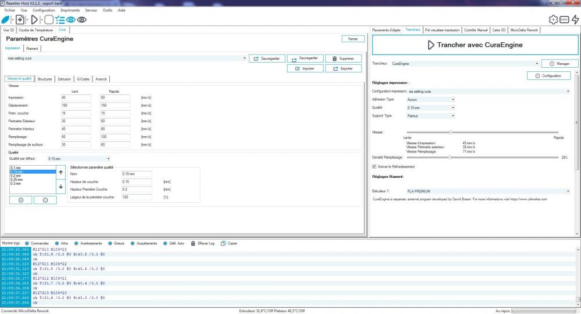Open the Configuration menu
The height and width of the screenshot is (314, 581).
(44, 10)
